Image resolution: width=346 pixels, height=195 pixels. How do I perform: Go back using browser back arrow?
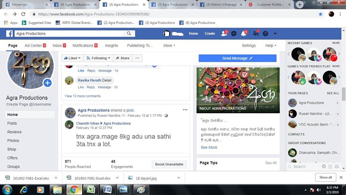tap(6, 14)
